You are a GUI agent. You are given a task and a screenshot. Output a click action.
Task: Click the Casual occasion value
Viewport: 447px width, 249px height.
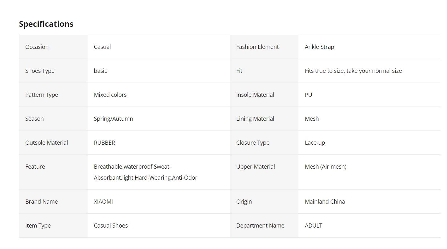102,47
